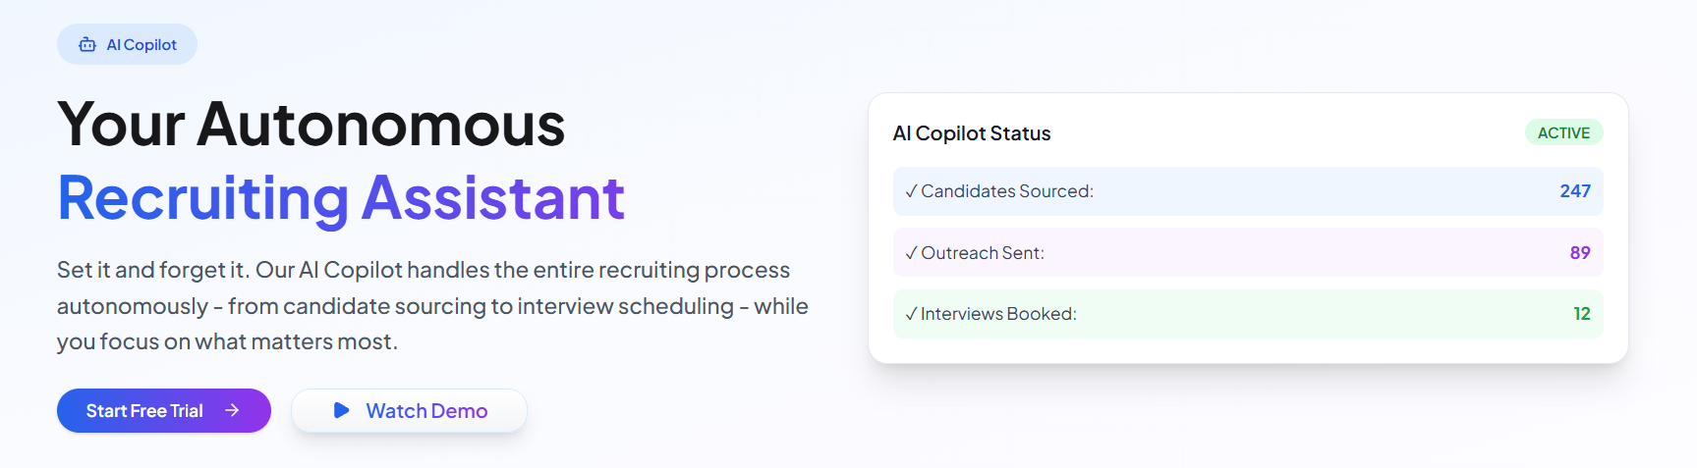Select the AI Copilot badge label

141,45
